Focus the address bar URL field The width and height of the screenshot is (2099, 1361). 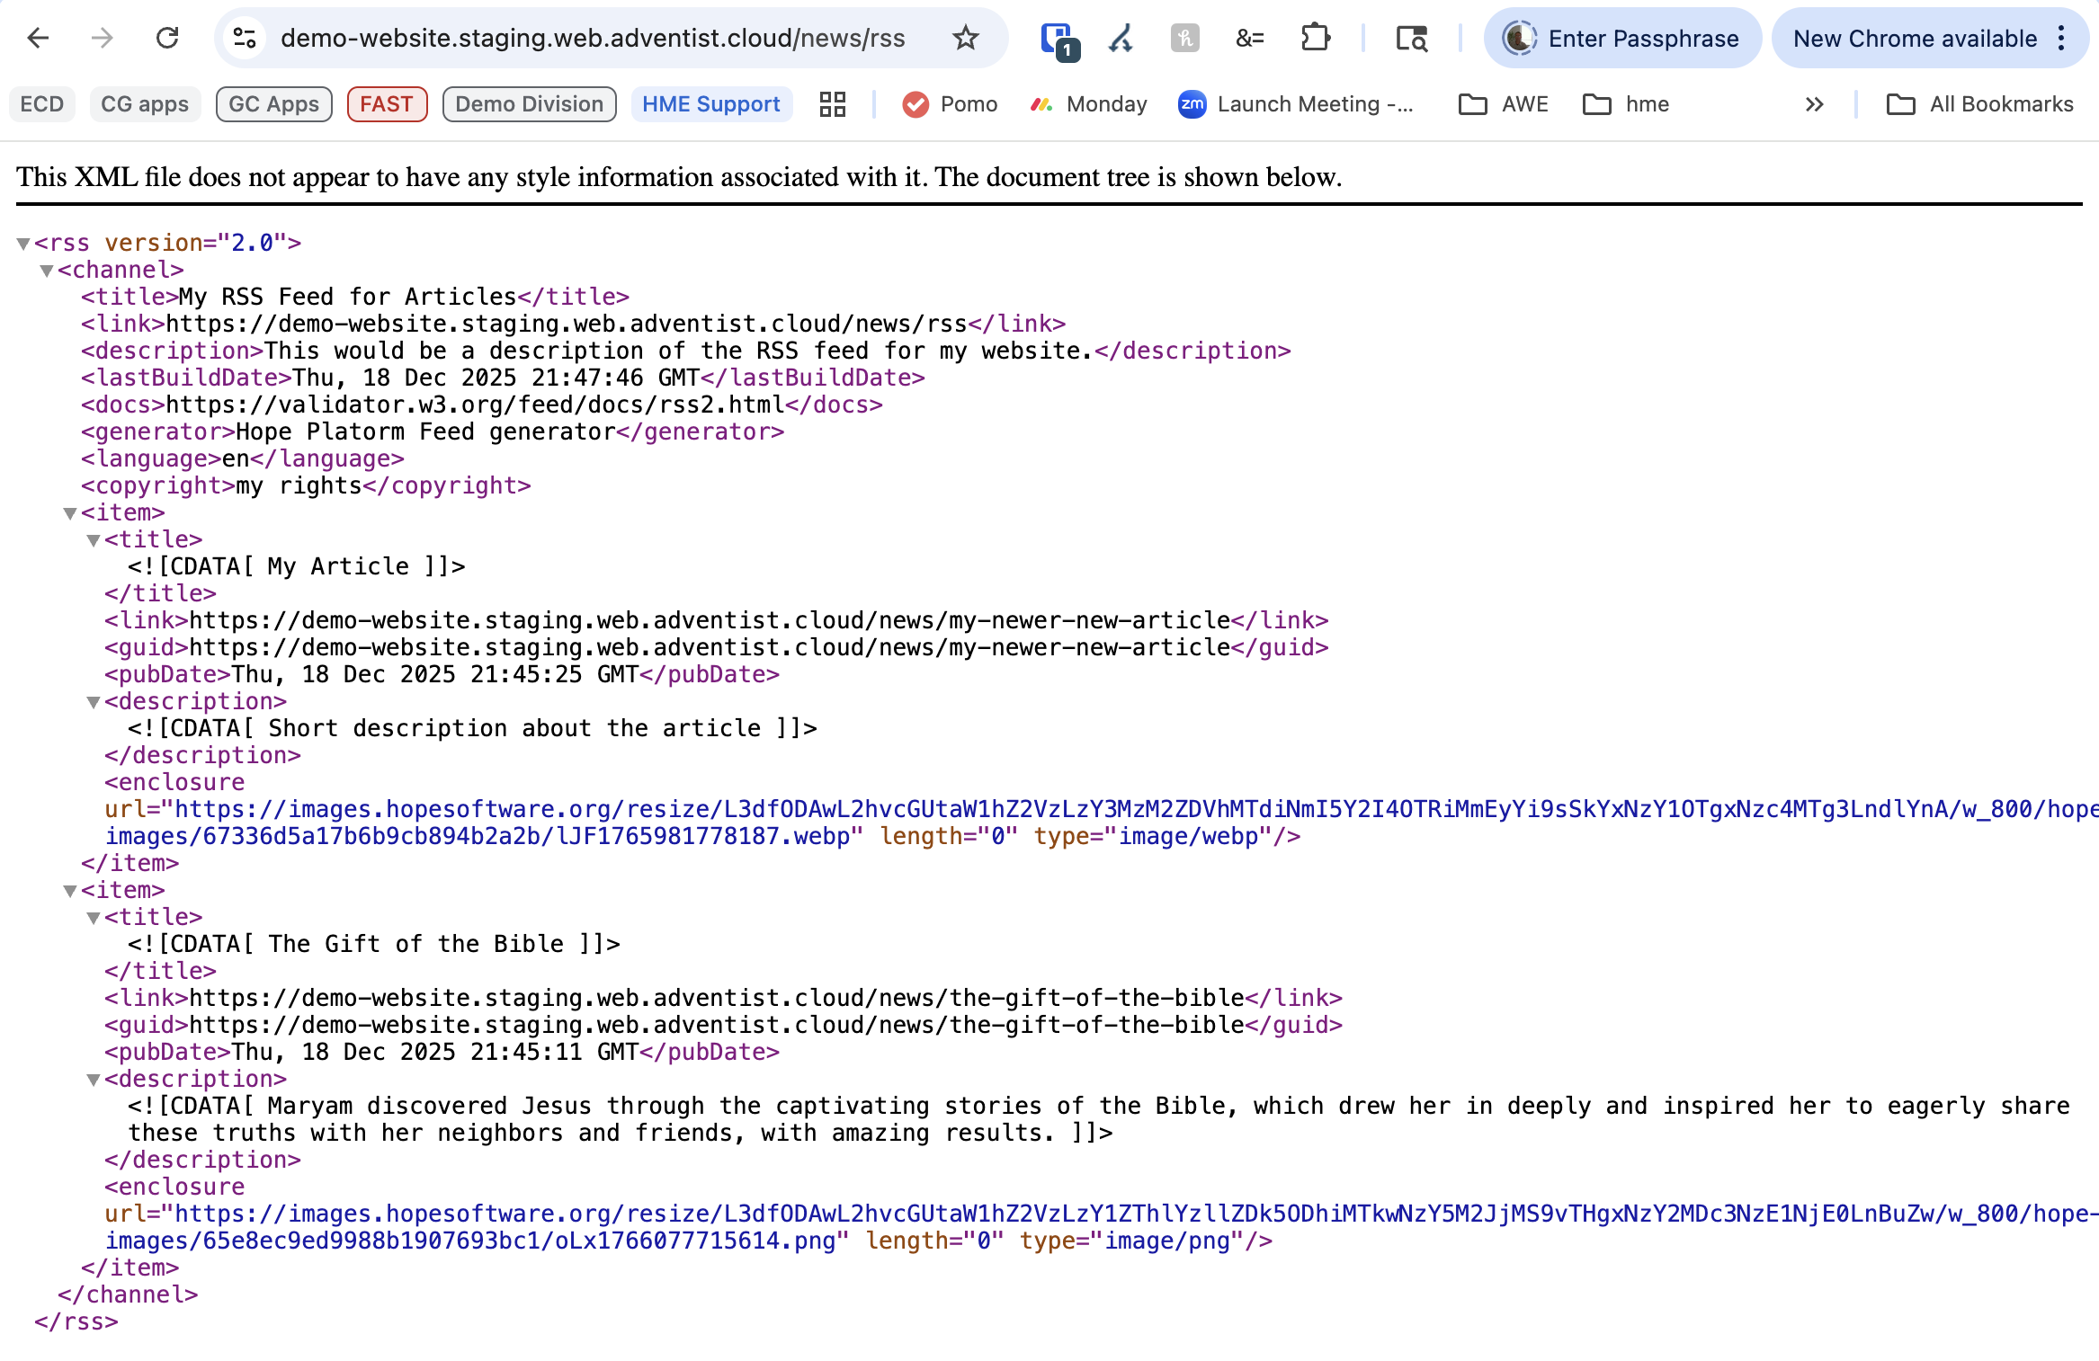(x=592, y=38)
